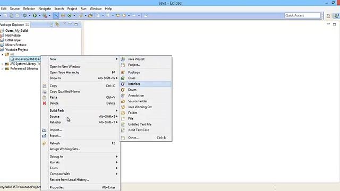Create a new Interface from submenu
340x191 pixels.
click(146, 84)
